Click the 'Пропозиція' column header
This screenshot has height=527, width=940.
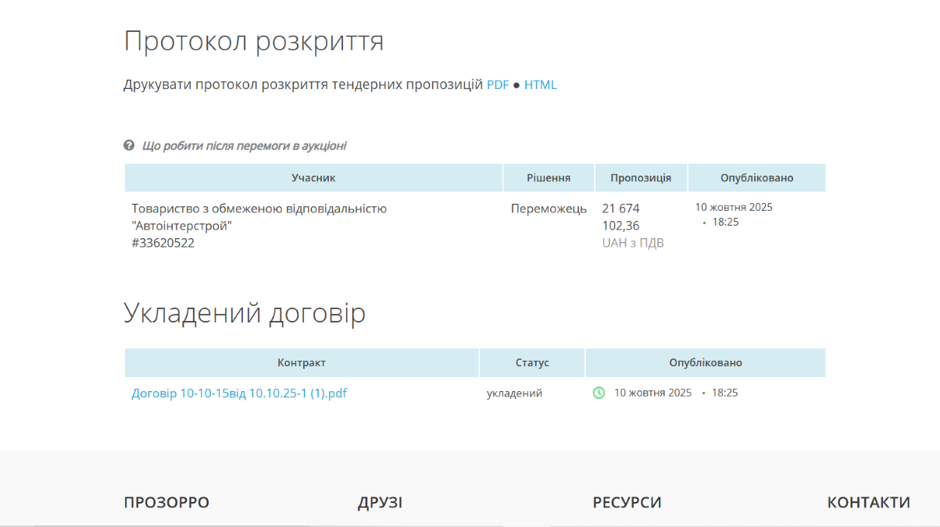[x=641, y=178]
